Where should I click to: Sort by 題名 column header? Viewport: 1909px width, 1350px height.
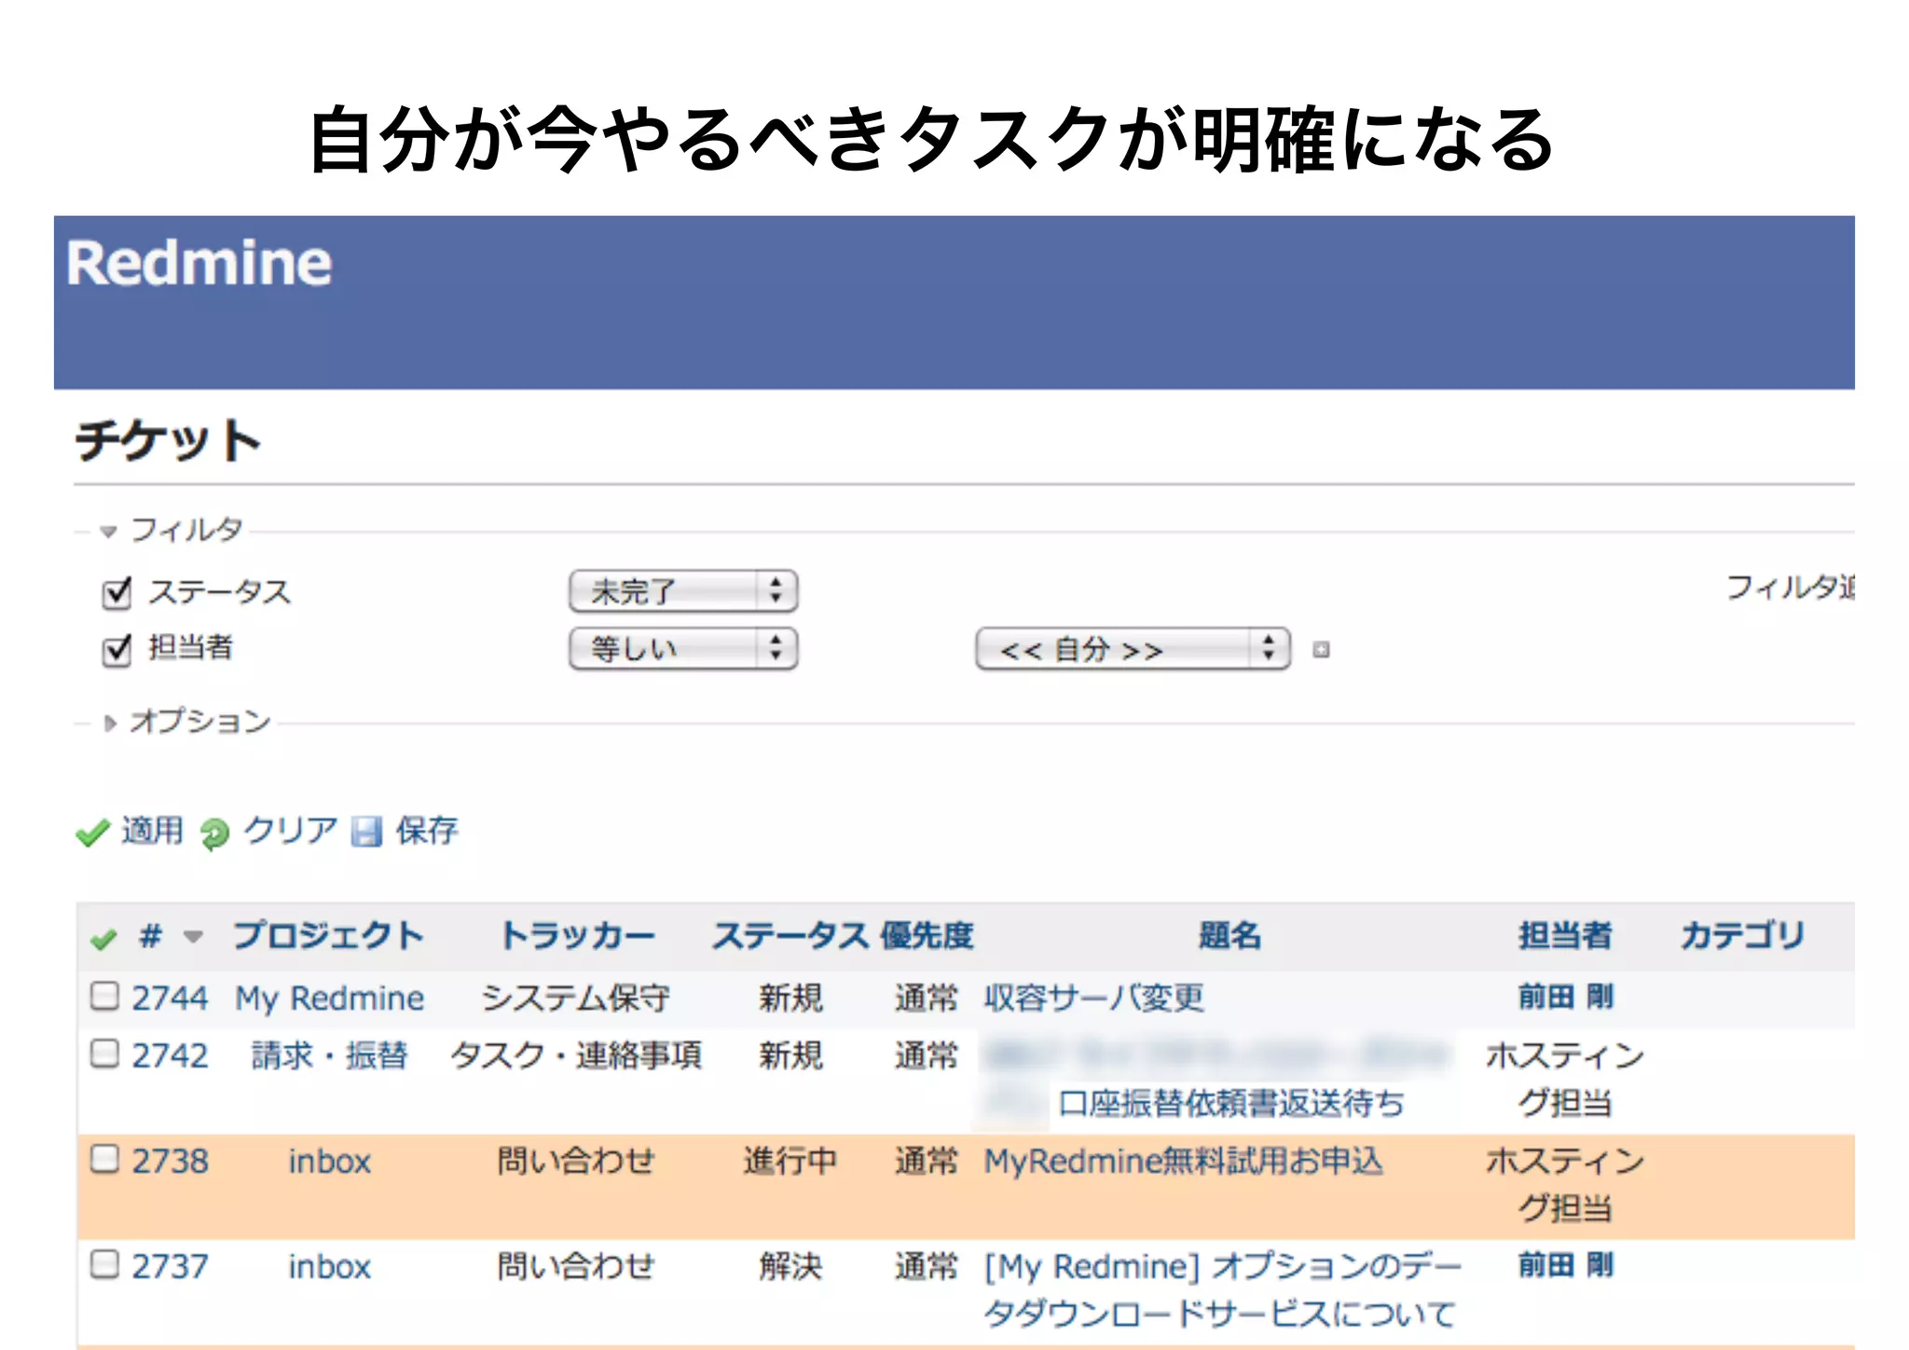point(1229,935)
